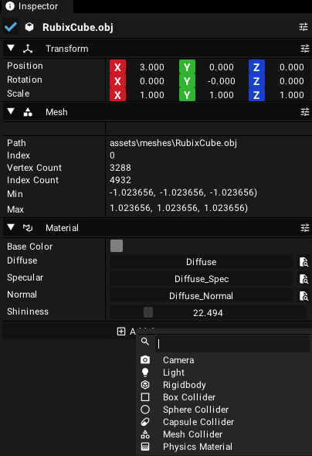Viewport: 312px width, 456px height.
Task: Edit the Rotation Y value -0.000
Action: pyautogui.click(x=222, y=81)
